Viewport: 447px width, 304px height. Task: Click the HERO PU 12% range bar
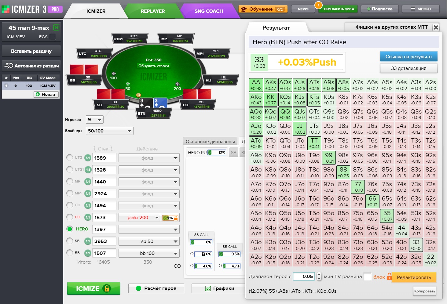pyautogui.click(x=217, y=152)
